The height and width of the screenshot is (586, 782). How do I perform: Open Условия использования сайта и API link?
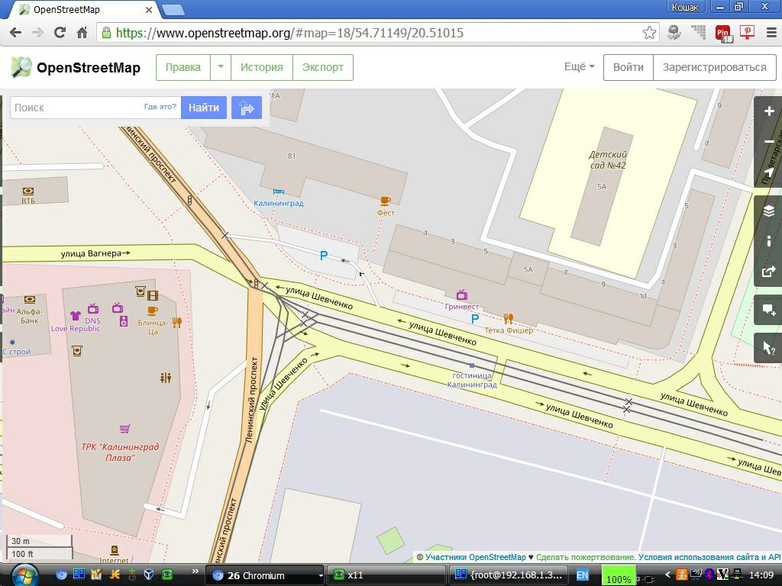pyautogui.click(x=709, y=557)
